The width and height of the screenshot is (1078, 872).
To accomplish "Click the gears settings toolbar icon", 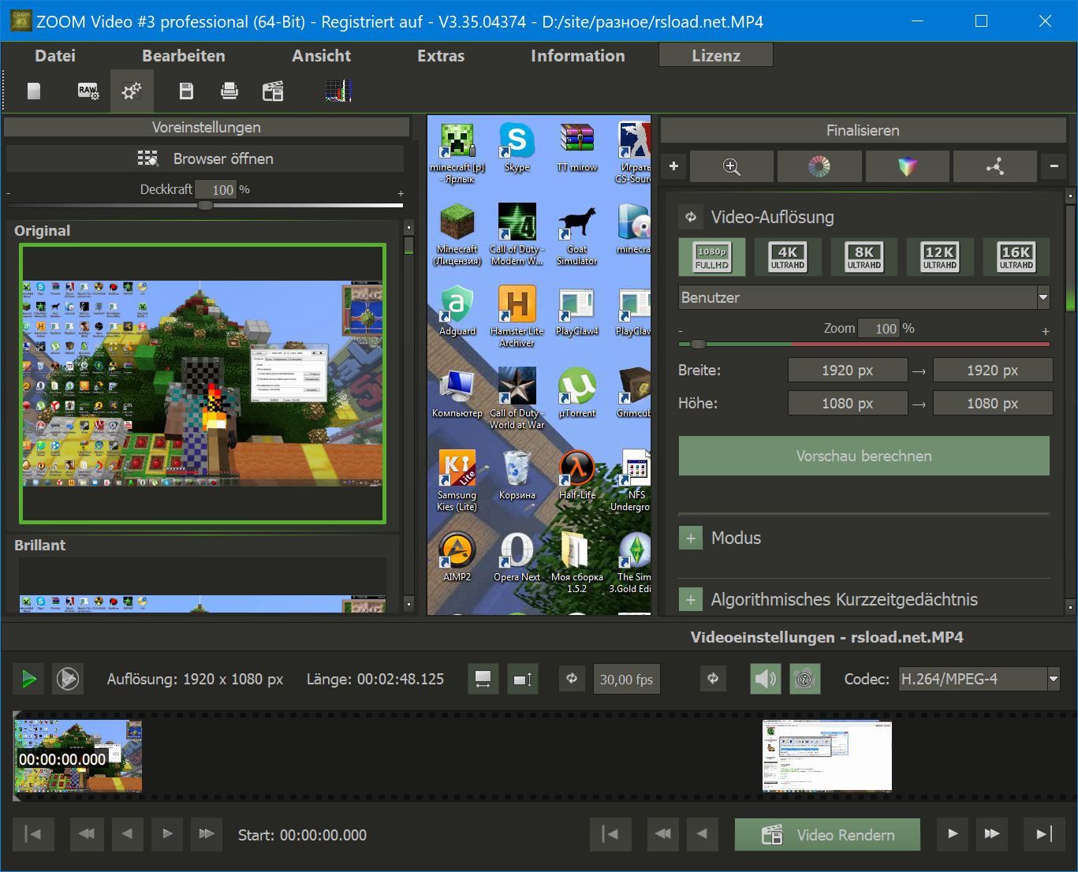I will (x=132, y=91).
